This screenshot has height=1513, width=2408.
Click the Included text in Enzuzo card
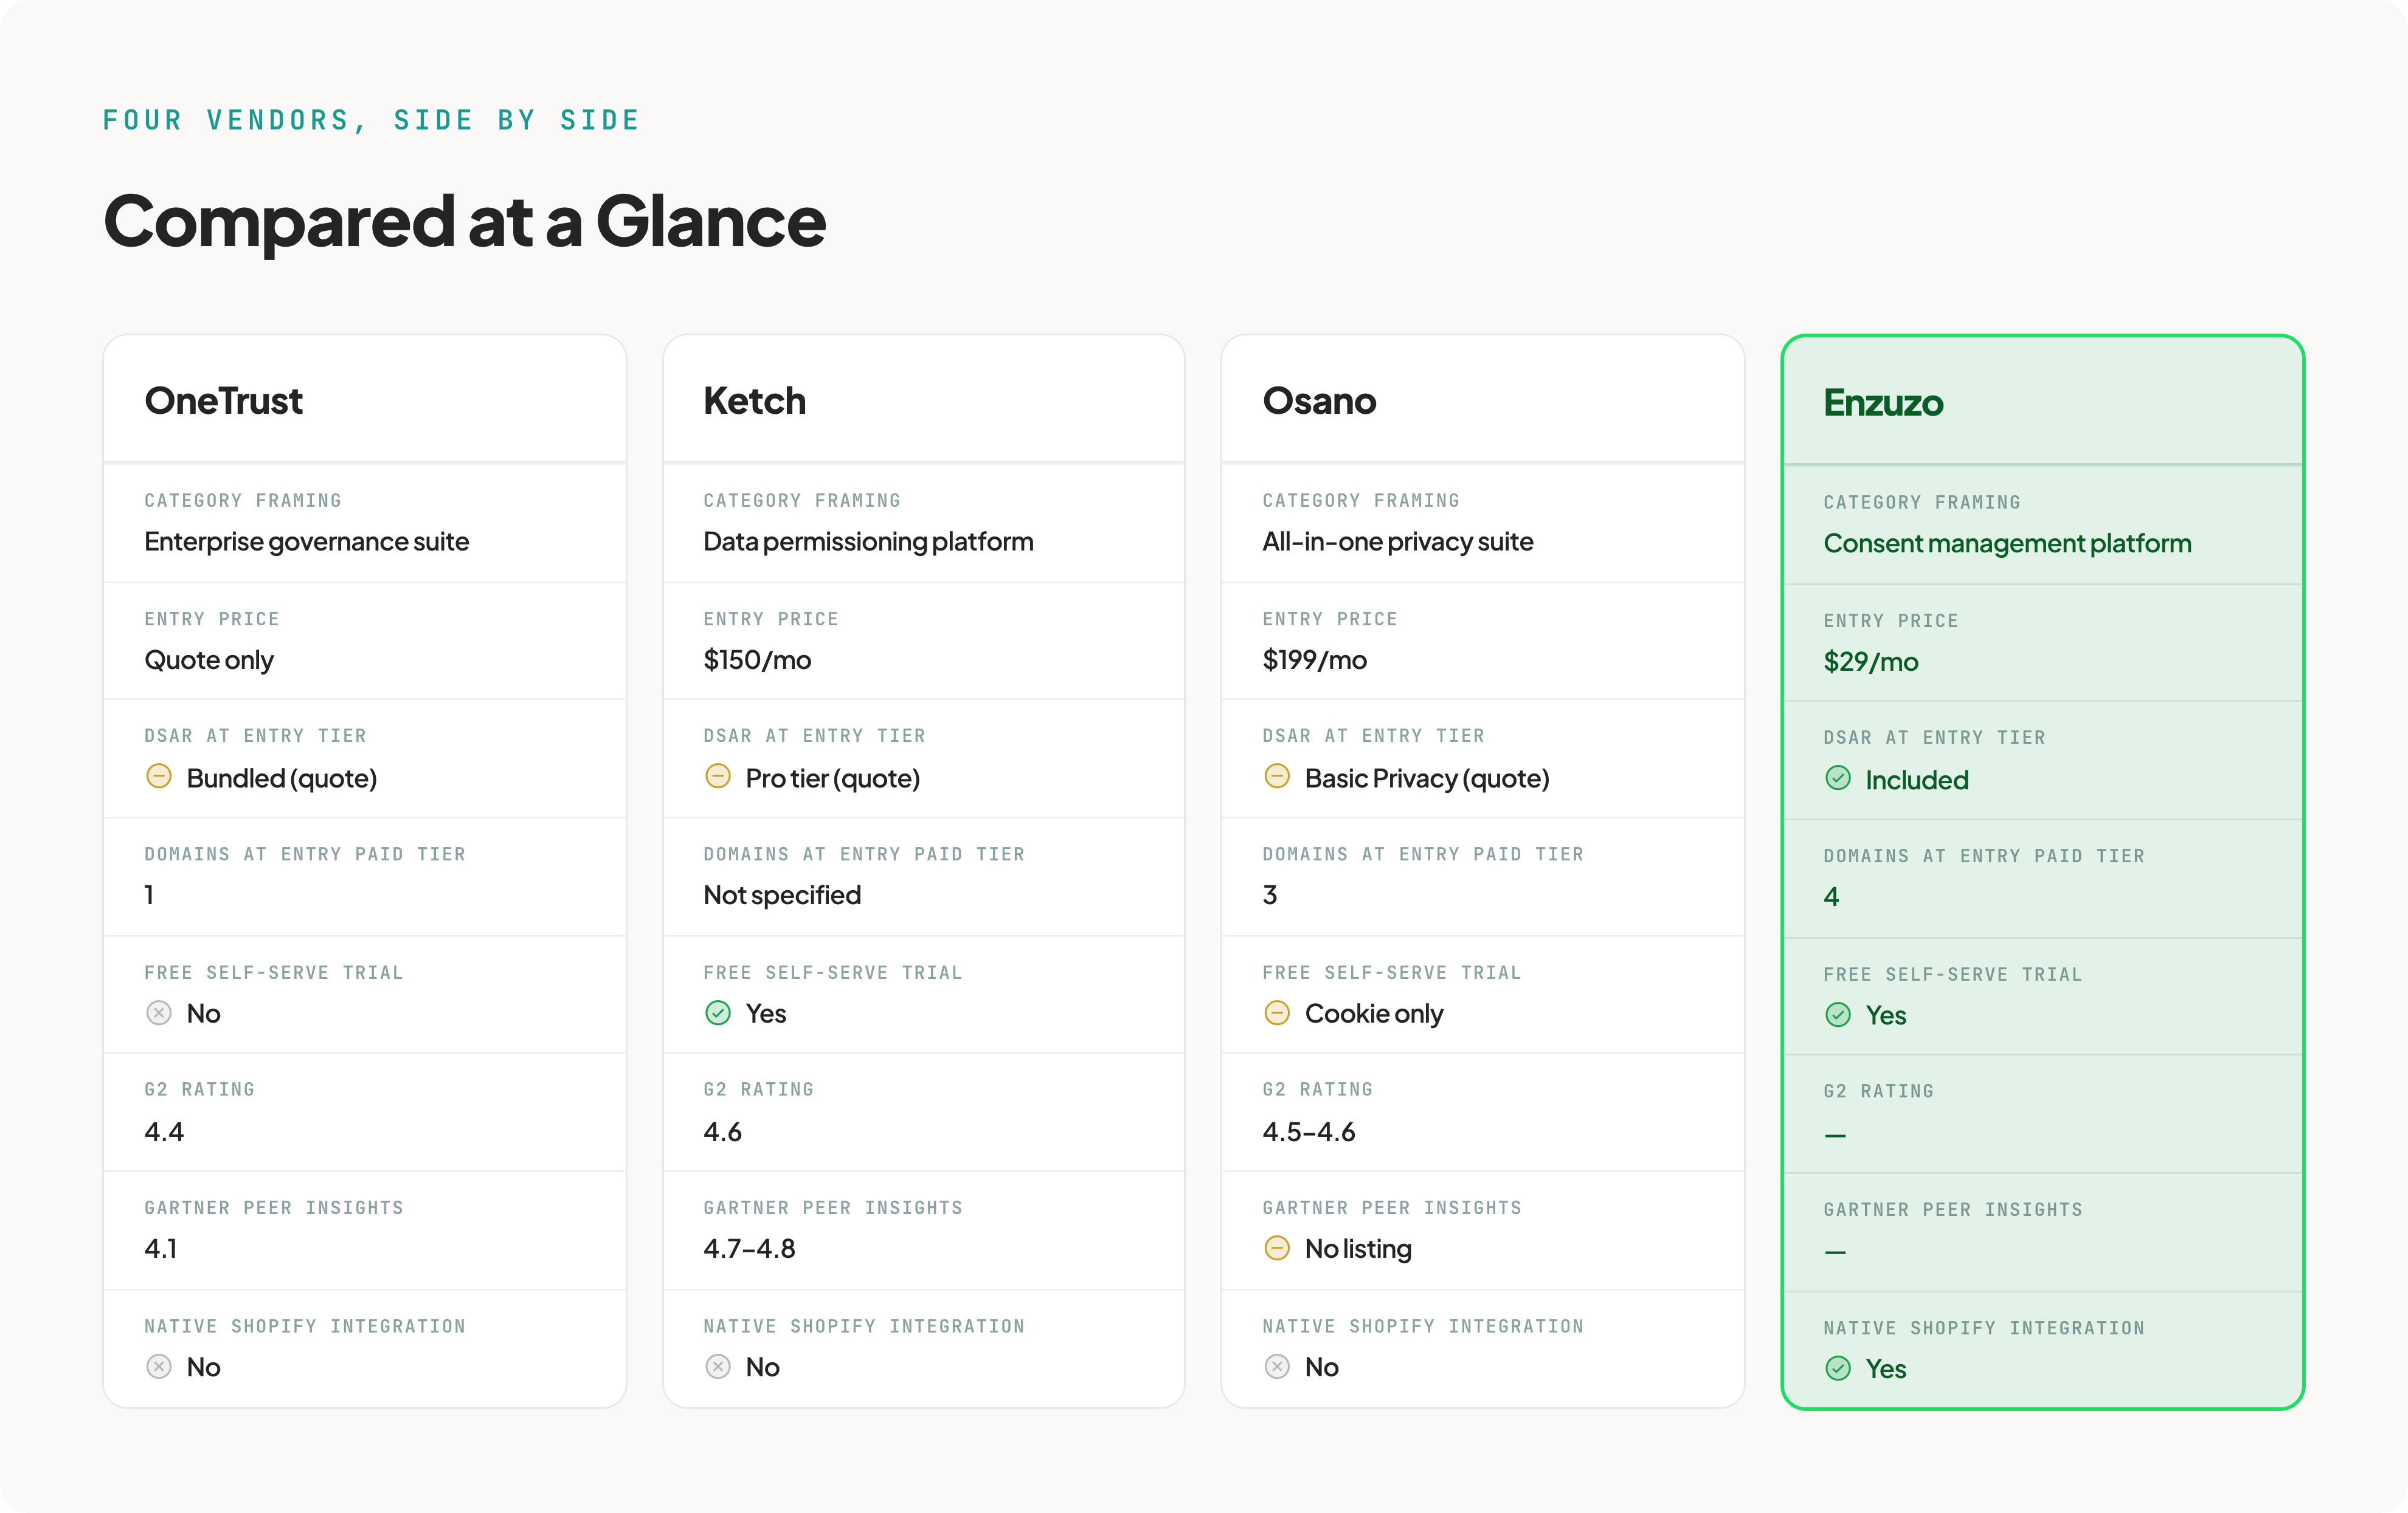[1917, 780]
